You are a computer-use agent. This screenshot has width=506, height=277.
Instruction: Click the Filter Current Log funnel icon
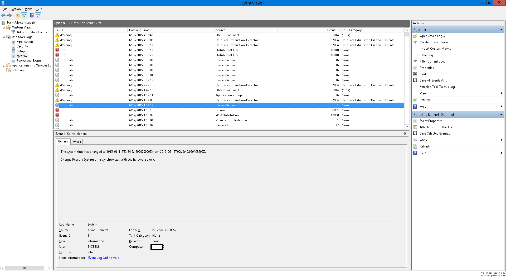(415, 61)
